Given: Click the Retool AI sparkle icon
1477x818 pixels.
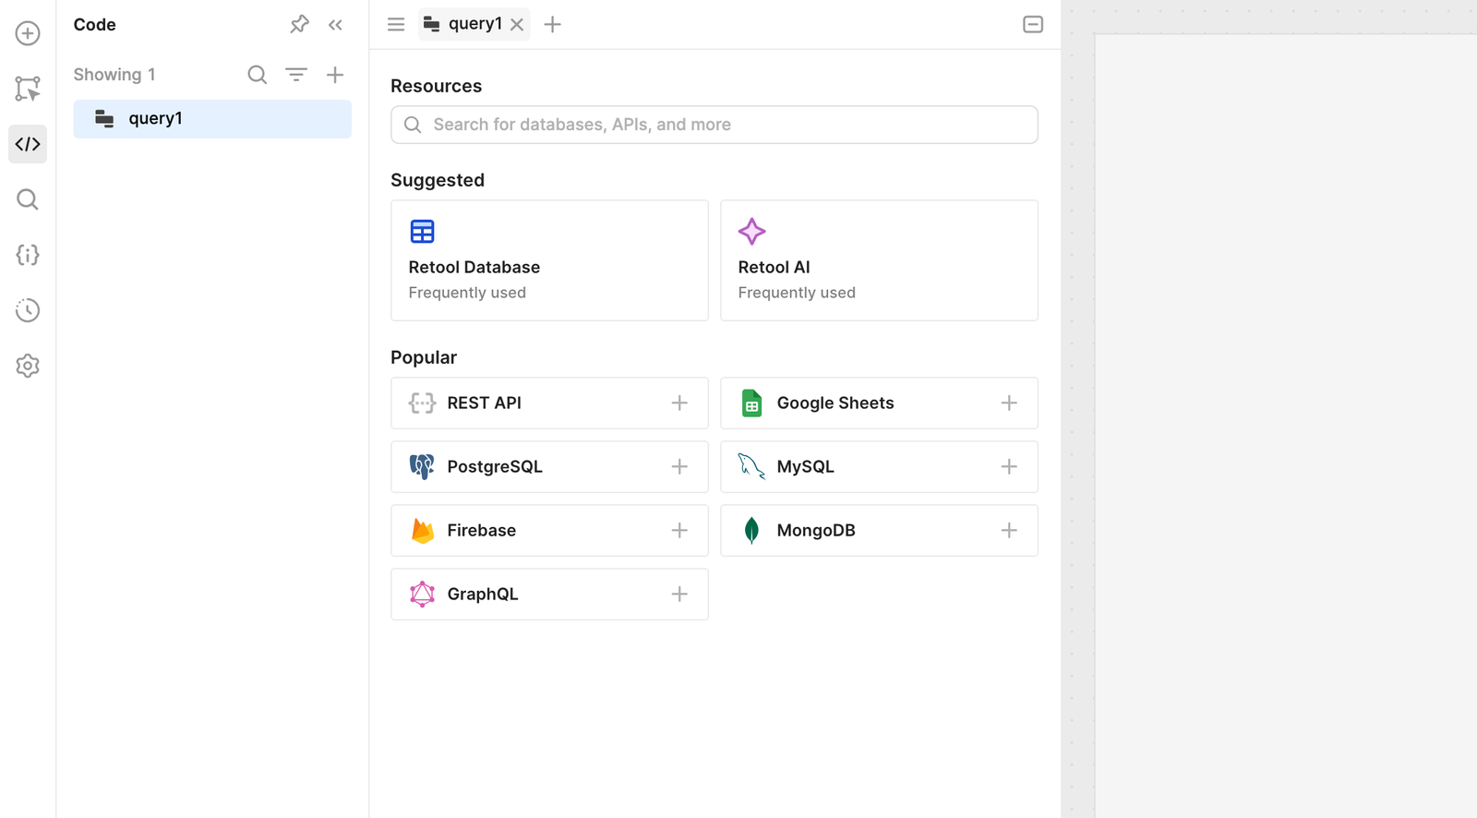Looking at the screenshot, I should click(751, 232).
